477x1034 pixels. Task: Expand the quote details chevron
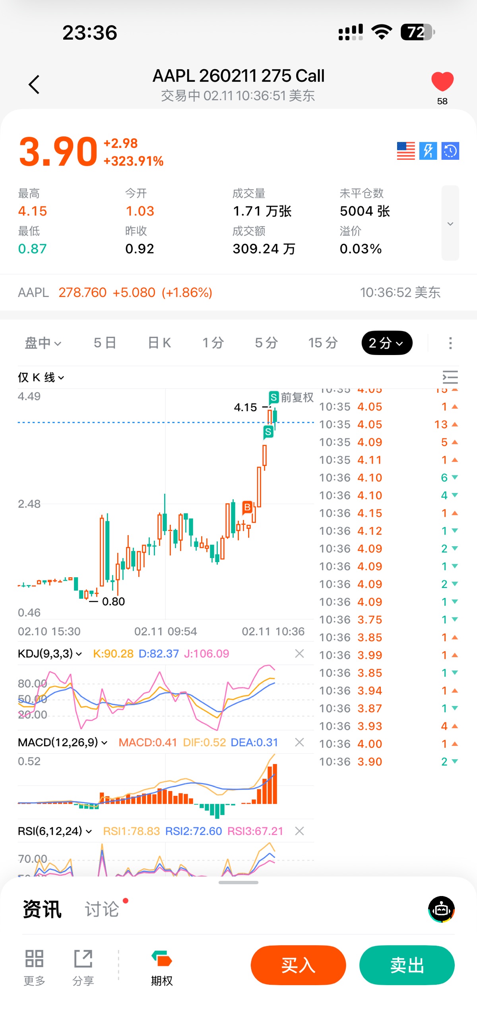click(450, 223)
